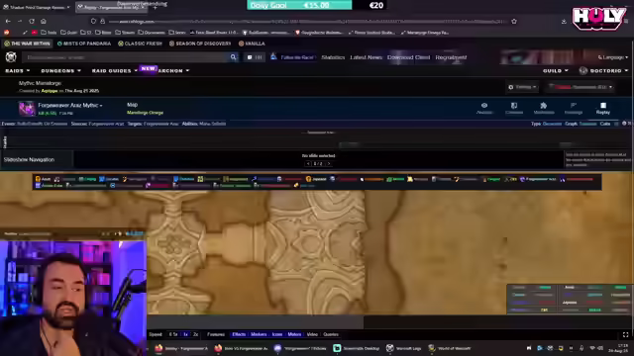The height and width of the screenshot is (356, 634).
Task: Toggle Quotes feature in replay
Action: click(331, 334)
